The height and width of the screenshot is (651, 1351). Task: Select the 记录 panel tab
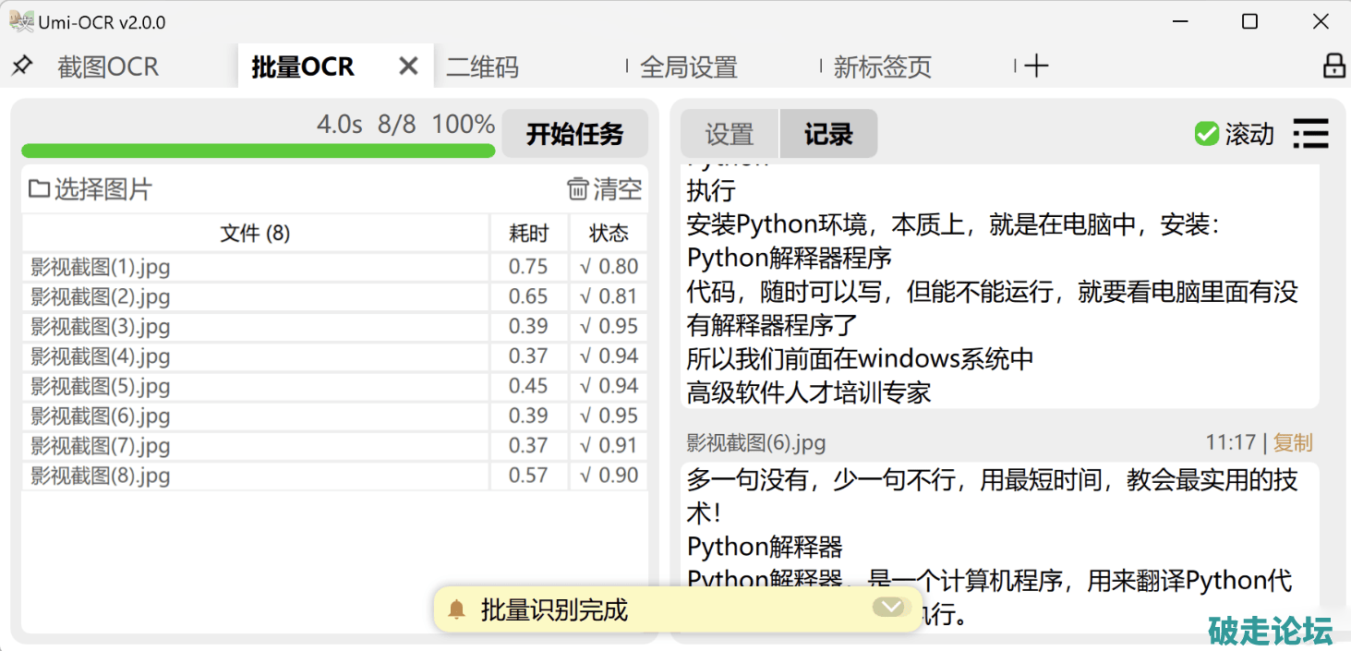pyautogui.click(x=828, y=135)
